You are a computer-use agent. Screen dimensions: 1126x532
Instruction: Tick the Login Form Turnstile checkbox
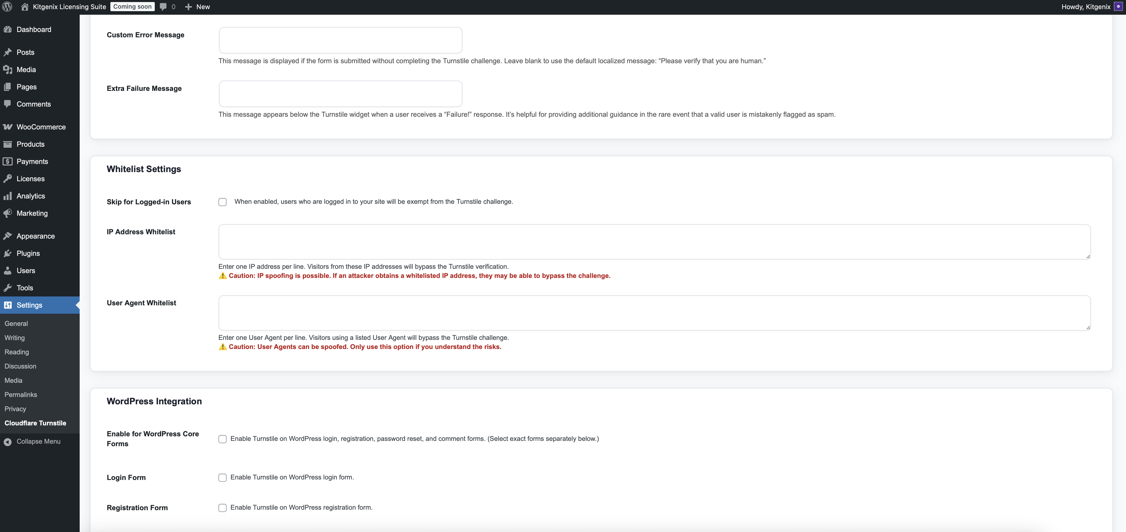[223, 478]
